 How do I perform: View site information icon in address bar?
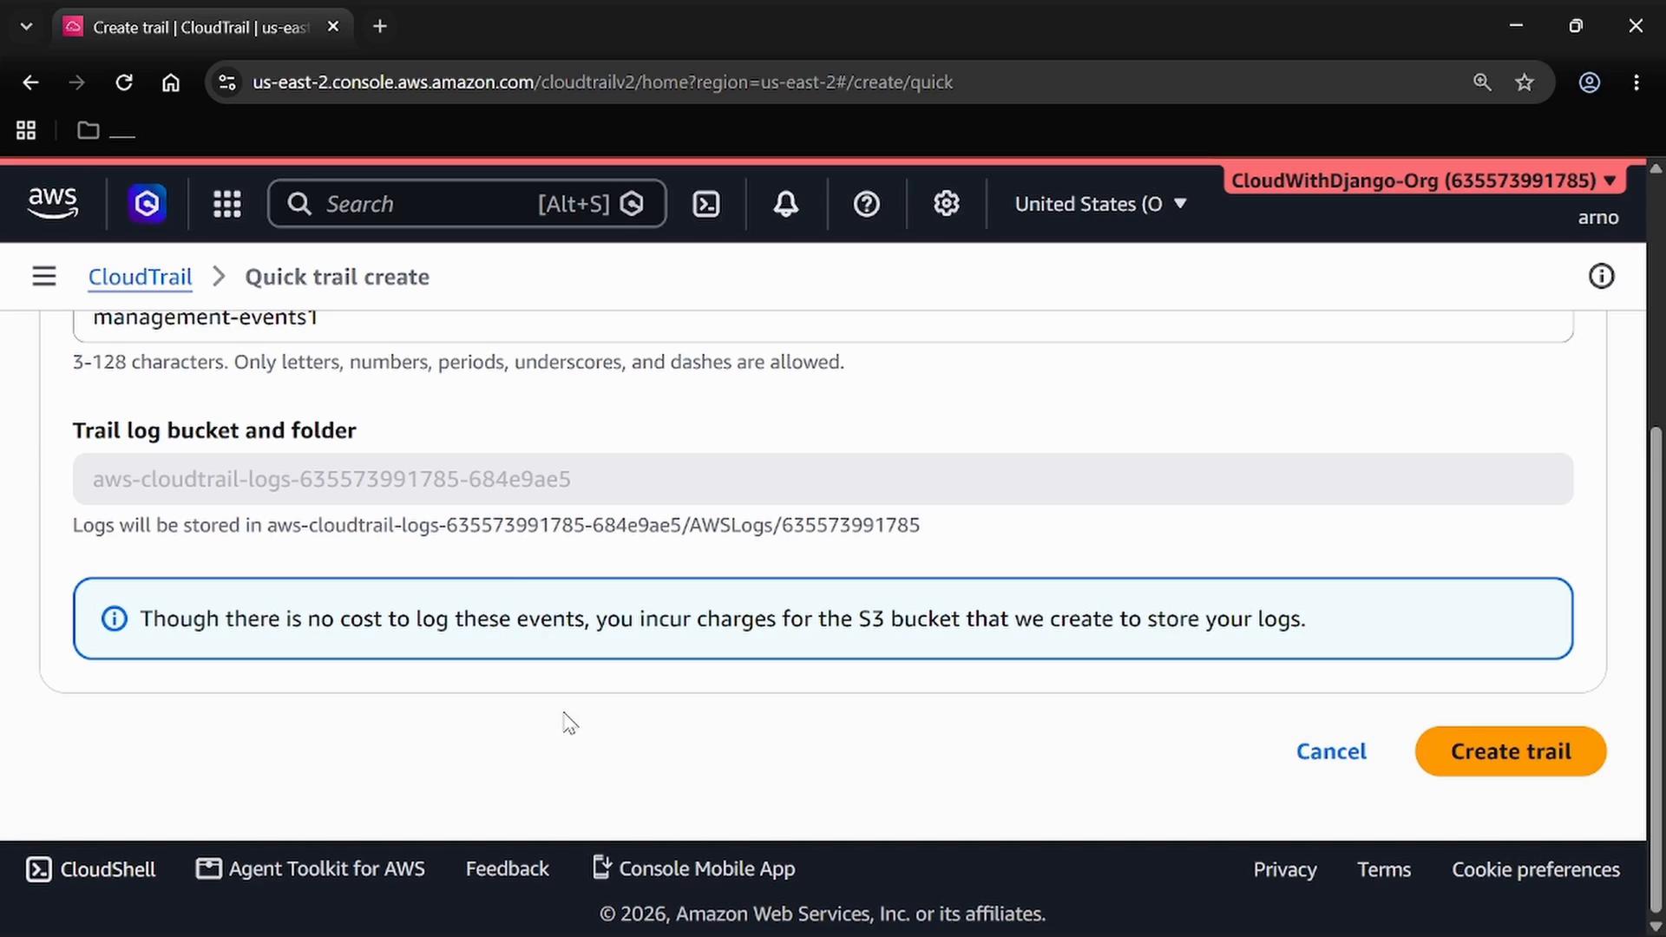[x=227, y=82]
